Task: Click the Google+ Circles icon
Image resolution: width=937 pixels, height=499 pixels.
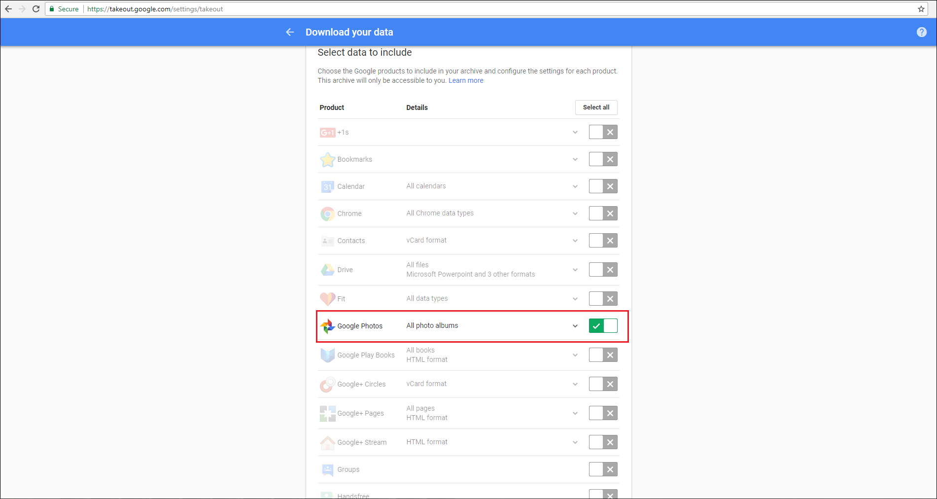Action: (x=327, y=384)
